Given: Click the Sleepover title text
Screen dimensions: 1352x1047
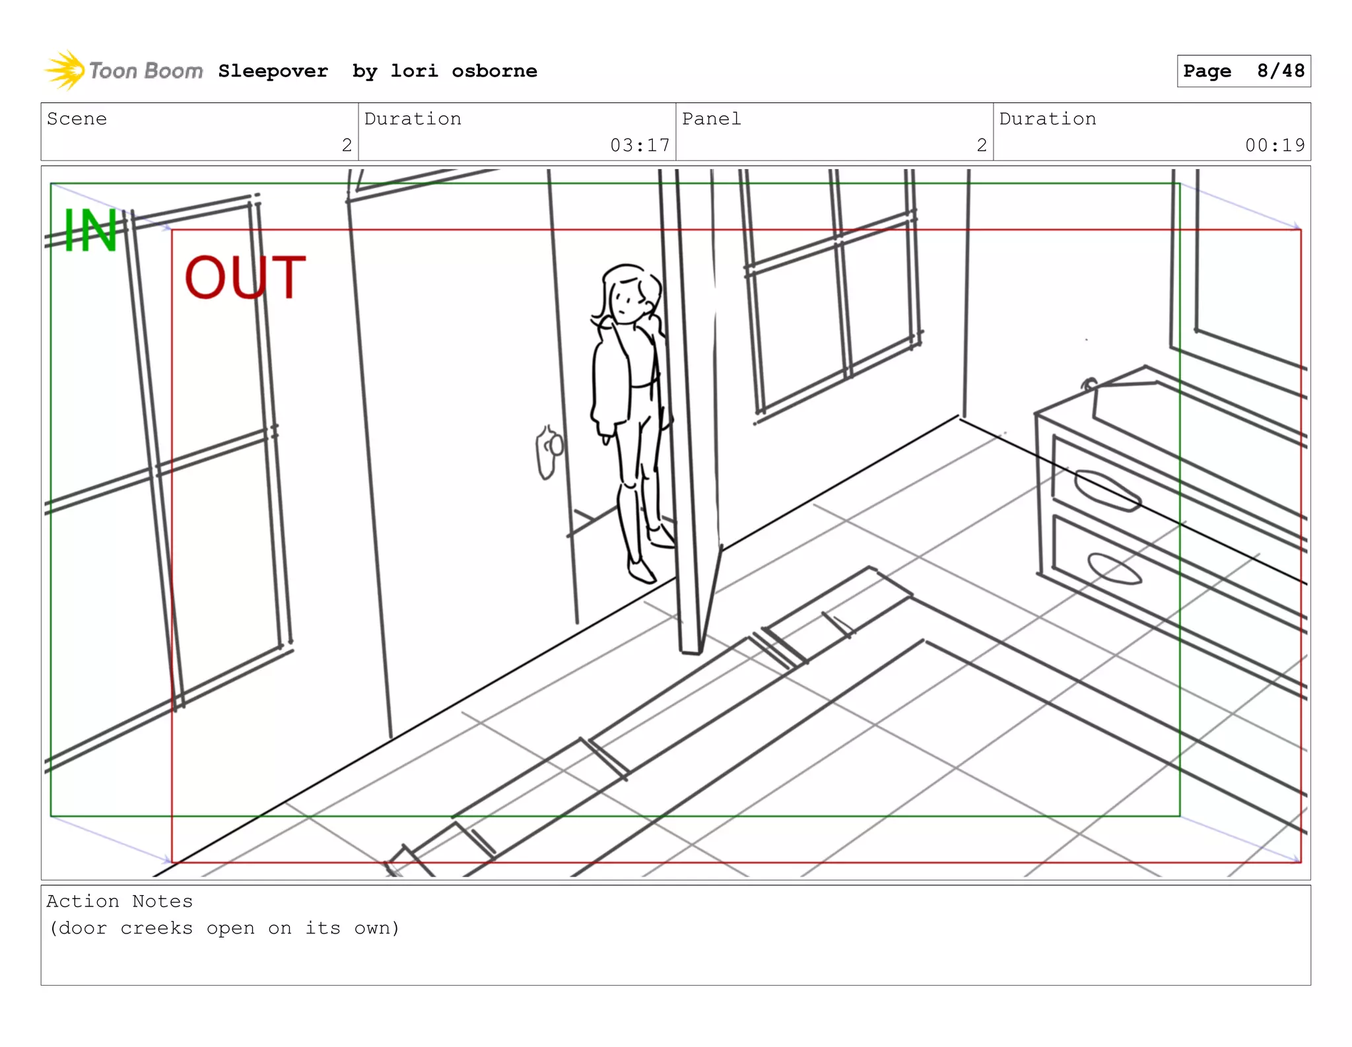Looking at the screenshot, I should (273, 71).
